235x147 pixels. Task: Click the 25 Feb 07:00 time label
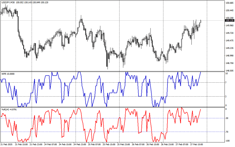pyautogui.click(x=94, y=144)
